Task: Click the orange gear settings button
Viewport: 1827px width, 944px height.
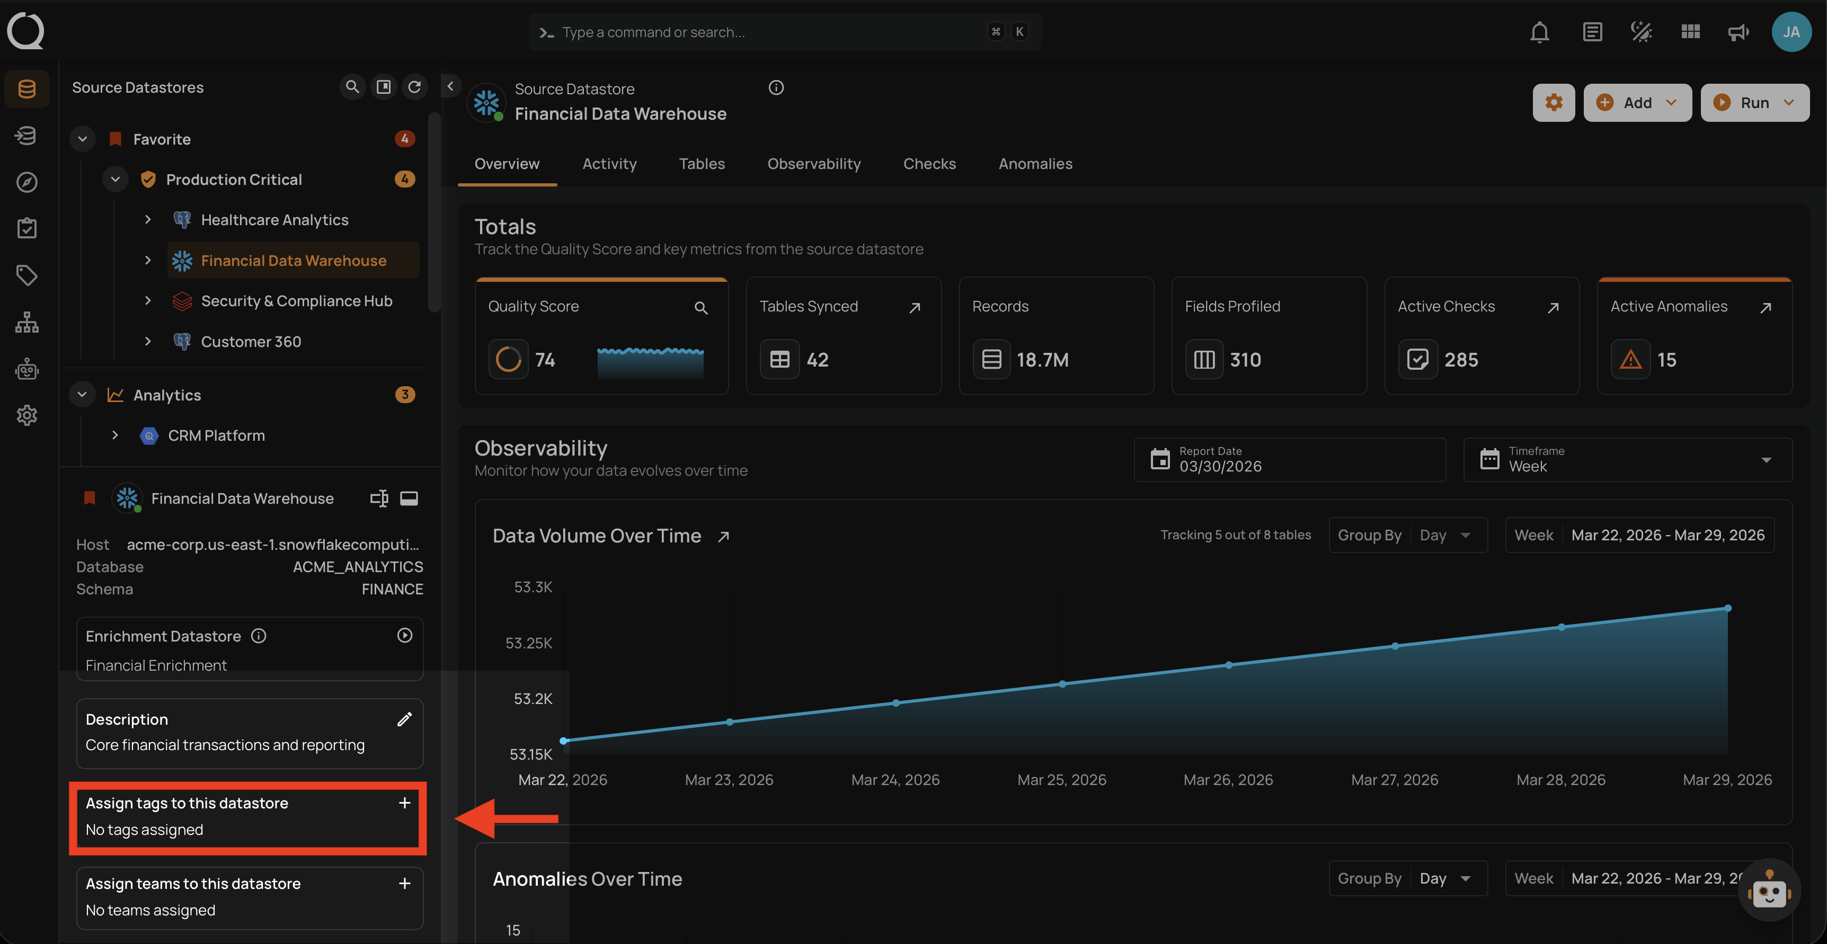Action: pos(1553,103)
